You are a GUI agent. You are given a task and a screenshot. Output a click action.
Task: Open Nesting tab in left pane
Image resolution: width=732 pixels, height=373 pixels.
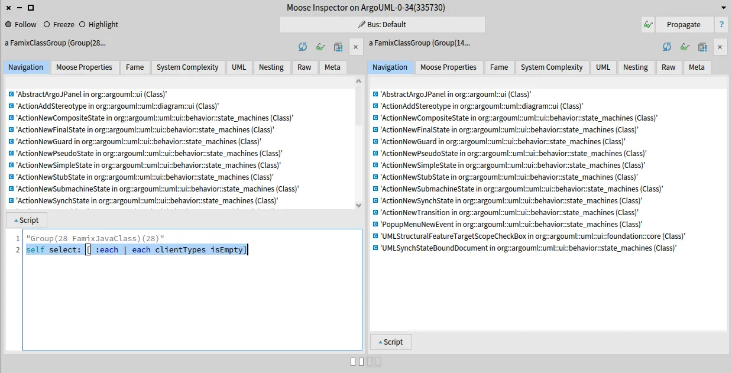[x=271, y=67]
